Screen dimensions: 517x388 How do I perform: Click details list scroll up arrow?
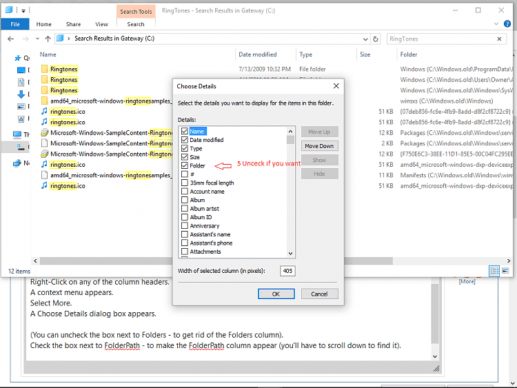click(x=290, y=131)
